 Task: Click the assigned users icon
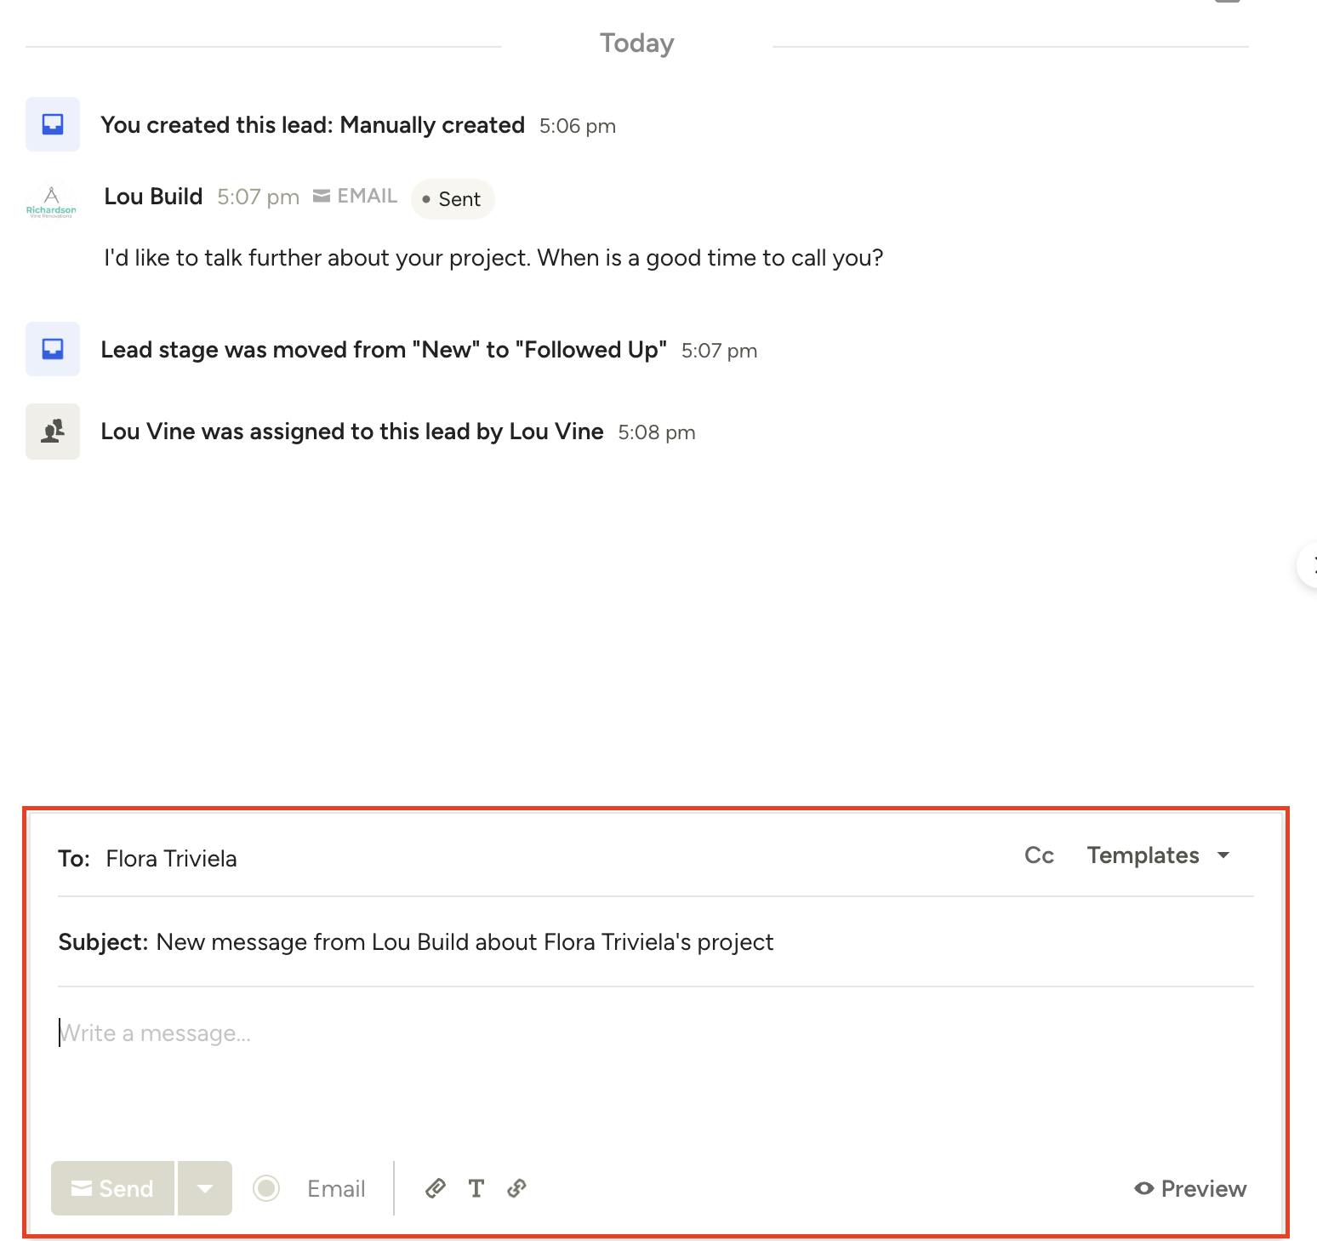coord(53,432)
